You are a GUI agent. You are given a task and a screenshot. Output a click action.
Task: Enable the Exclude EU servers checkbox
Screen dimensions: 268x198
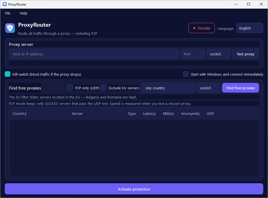[104, 88]
